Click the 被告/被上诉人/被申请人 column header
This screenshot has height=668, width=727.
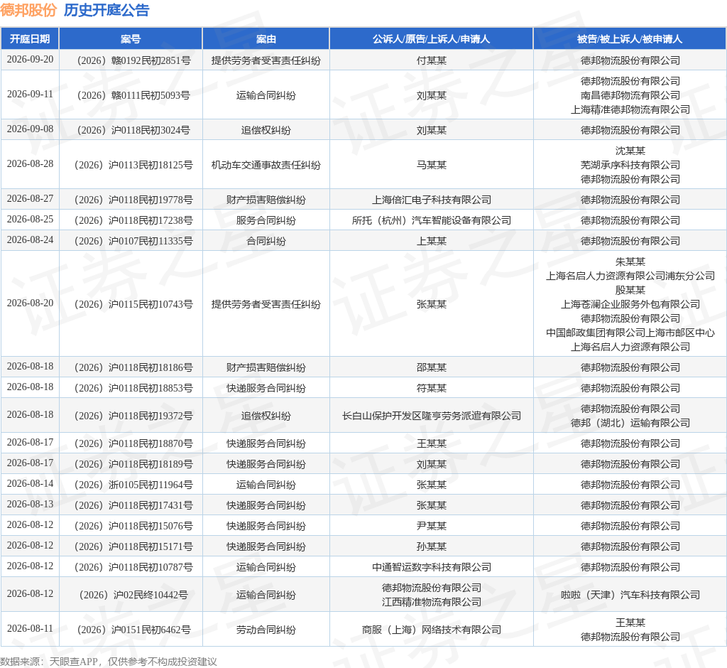coord(630,39)
